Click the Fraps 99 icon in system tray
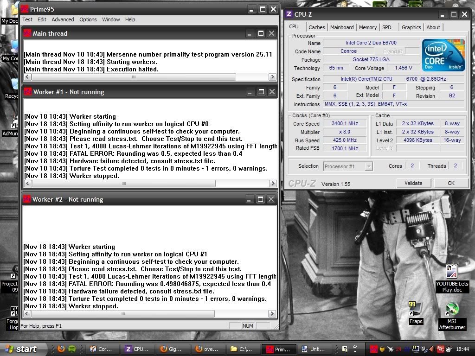This screenshot has height=356, width=475. coord(416,349)
